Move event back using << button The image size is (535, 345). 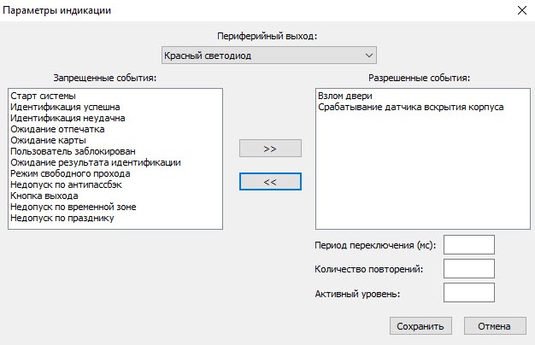[x=270, y=181]
